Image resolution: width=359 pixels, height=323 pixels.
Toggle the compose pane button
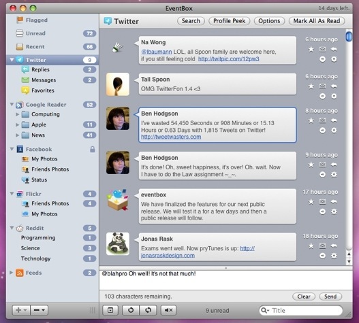[x=110, y=310]
